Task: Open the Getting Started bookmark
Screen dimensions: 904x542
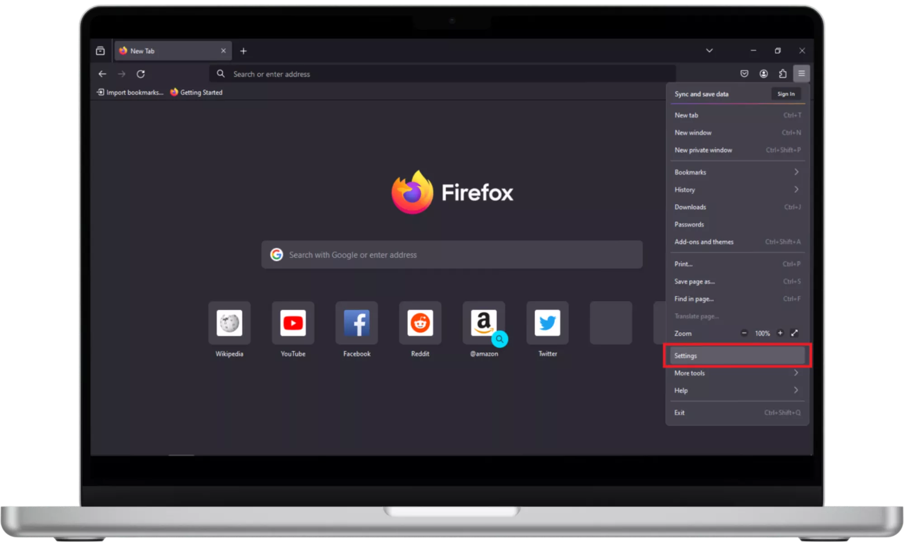Action: (x=197, y=93)
